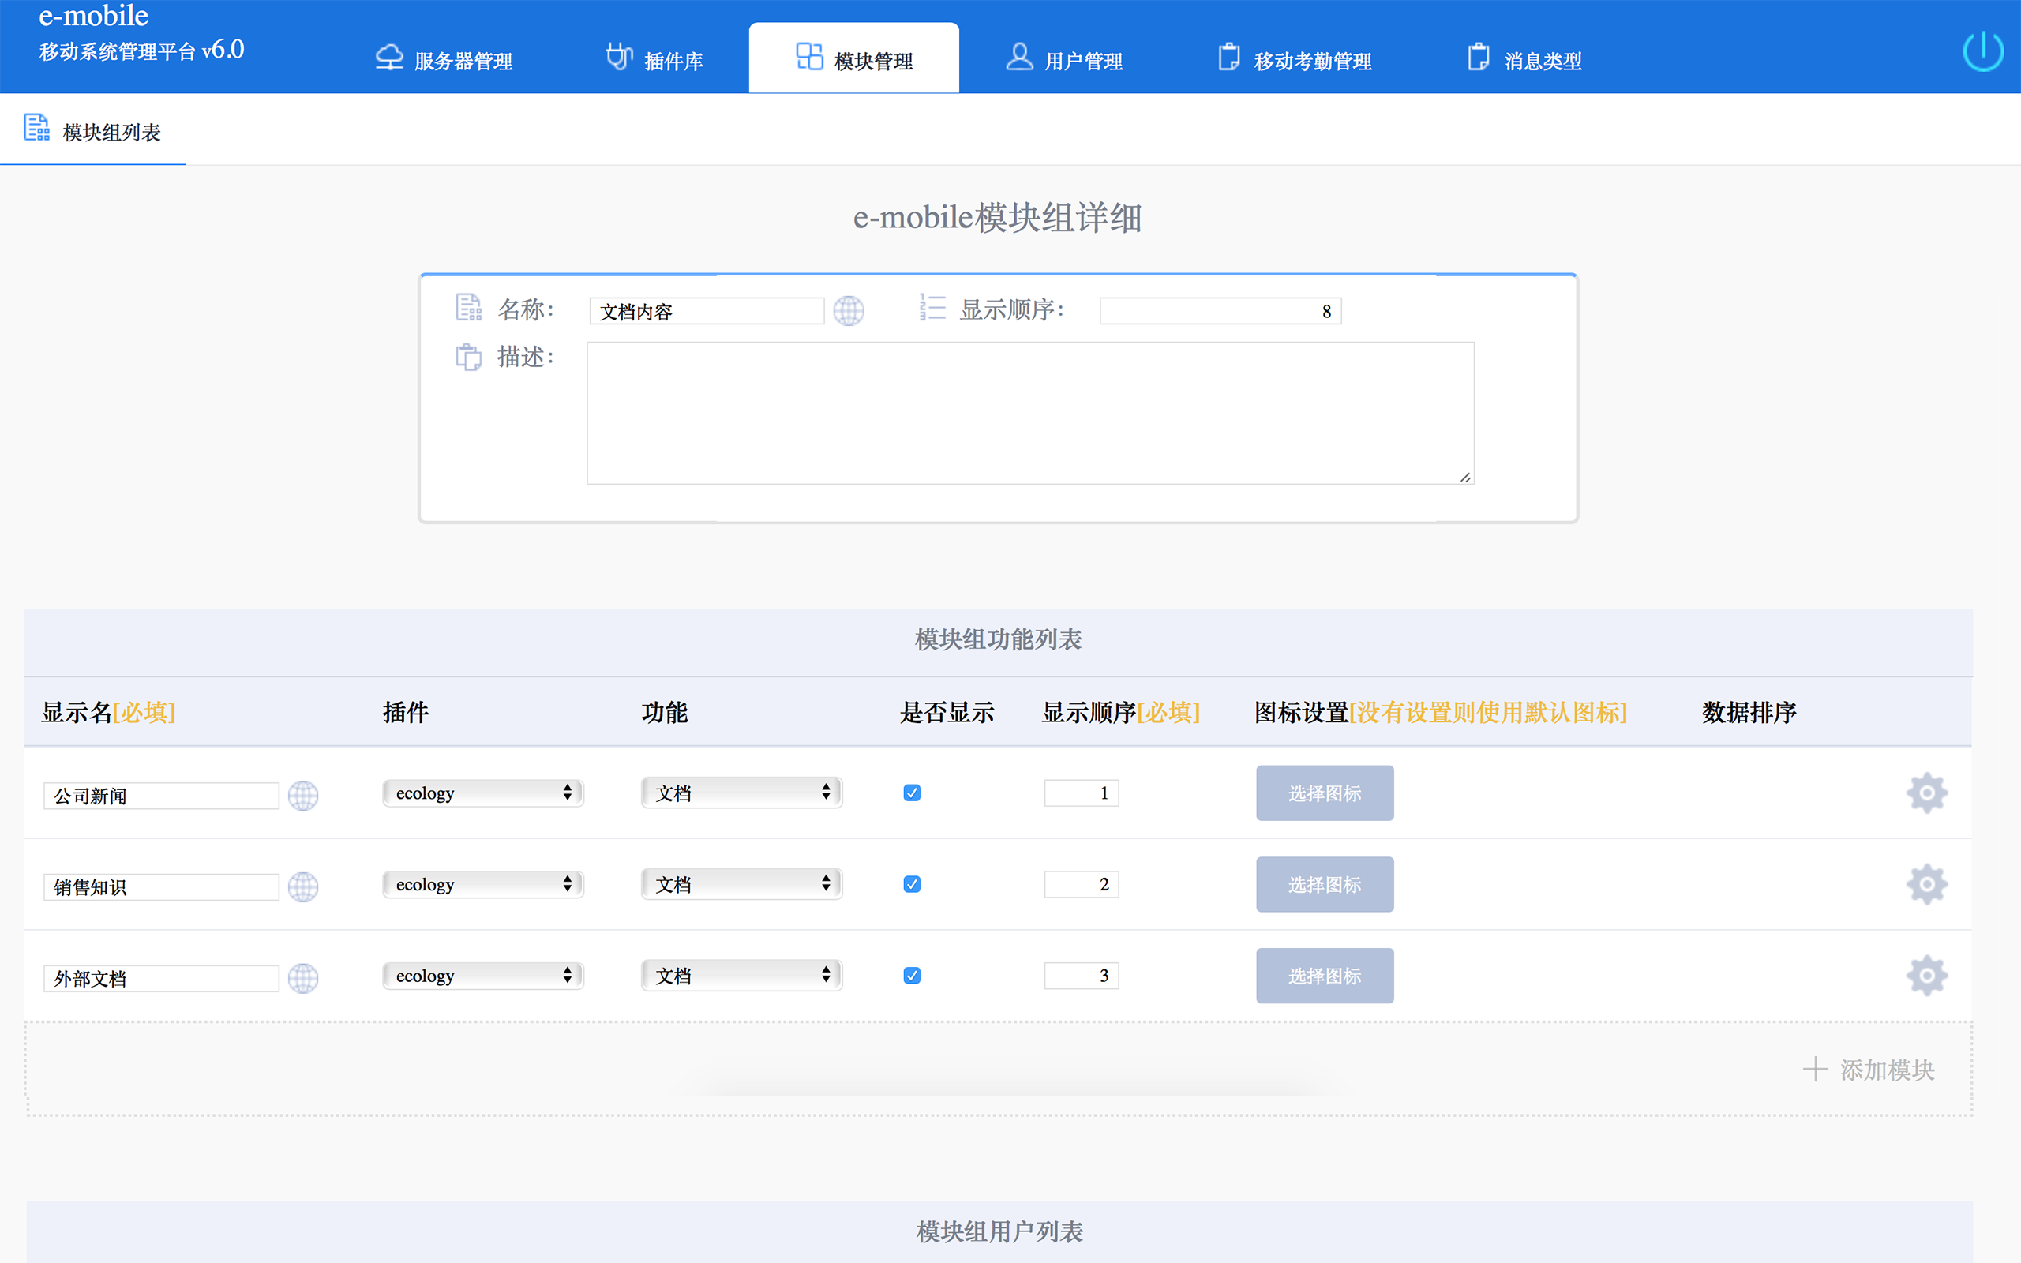Click the e-mobile模块组详细 title
The image size is (2021, 1263).
click(x=997, y=217)
